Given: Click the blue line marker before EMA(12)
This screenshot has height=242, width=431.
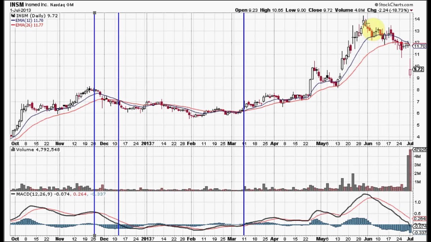Looking at the screenshot, I should [13, 21].
